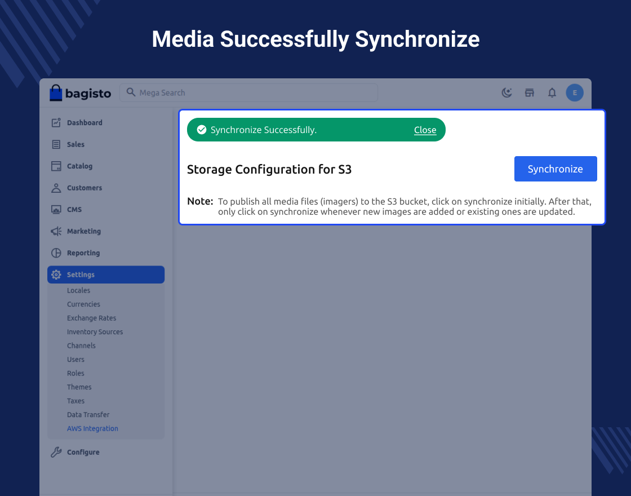
Task: Click the Customers sidebar icon
Action: tap(56, 188)
